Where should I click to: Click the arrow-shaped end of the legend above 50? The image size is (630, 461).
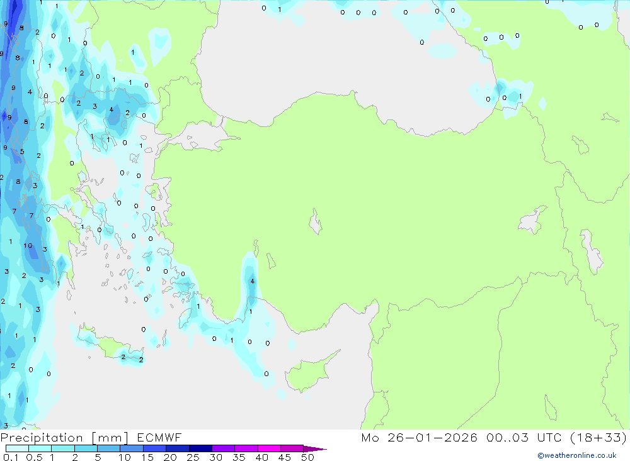(x=315, y=448)
